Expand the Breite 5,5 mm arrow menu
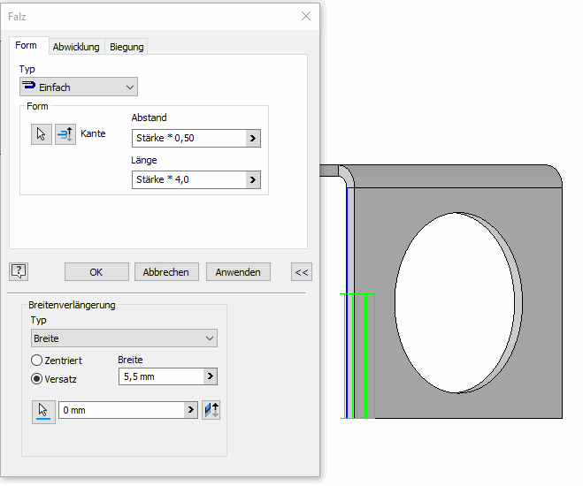 [x=210, y=376]
